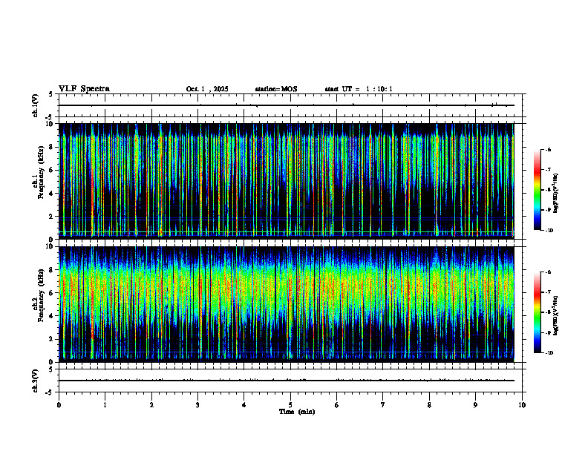Click time axis tick label 1
Screen dimensions: 588x454
[105, 405]
